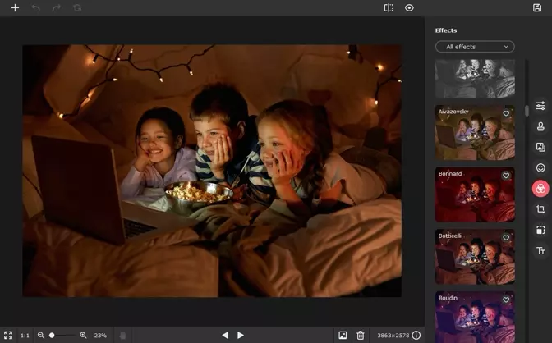Open the image gallery icon in bottom bar

(343, 336)
